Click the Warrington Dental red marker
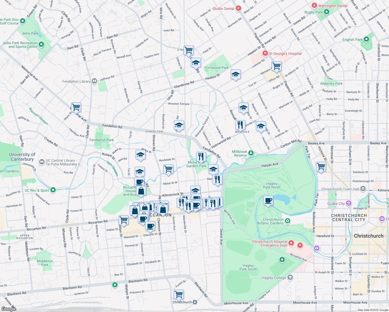 click(314, 5)
